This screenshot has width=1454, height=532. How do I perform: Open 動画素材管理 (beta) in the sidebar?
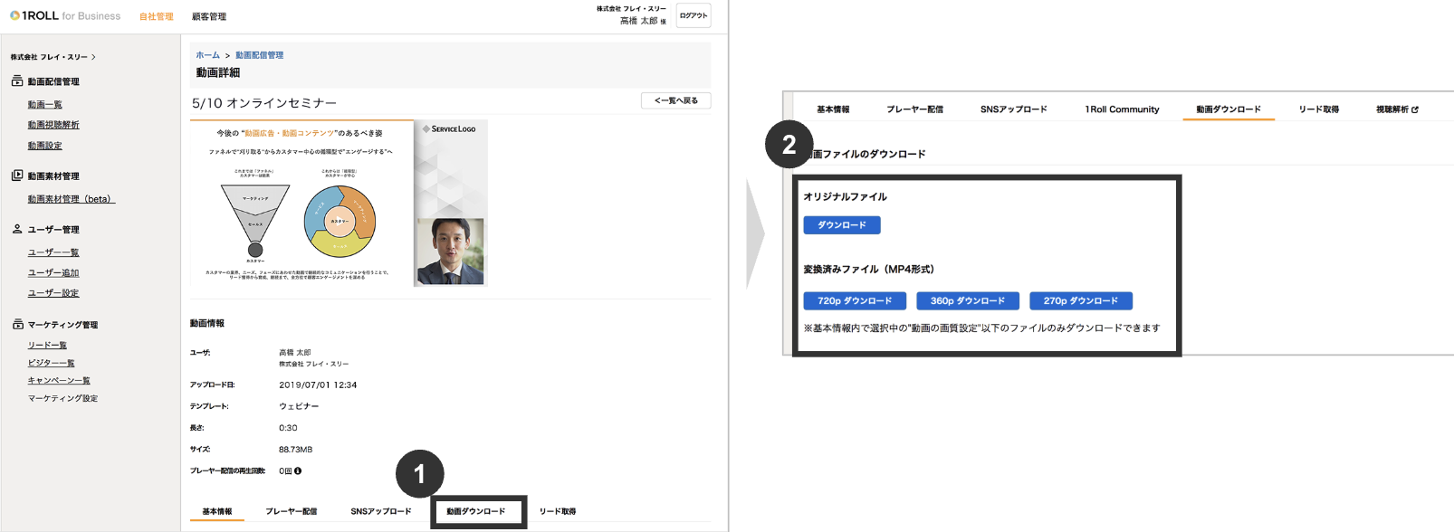(x=72, y=199)
